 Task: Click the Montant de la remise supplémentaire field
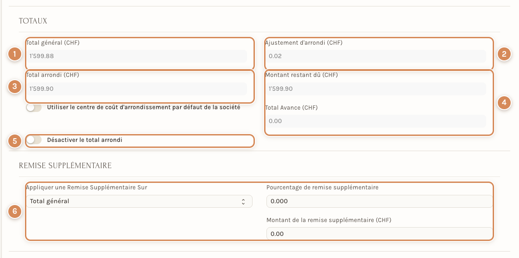coord(380,234)
